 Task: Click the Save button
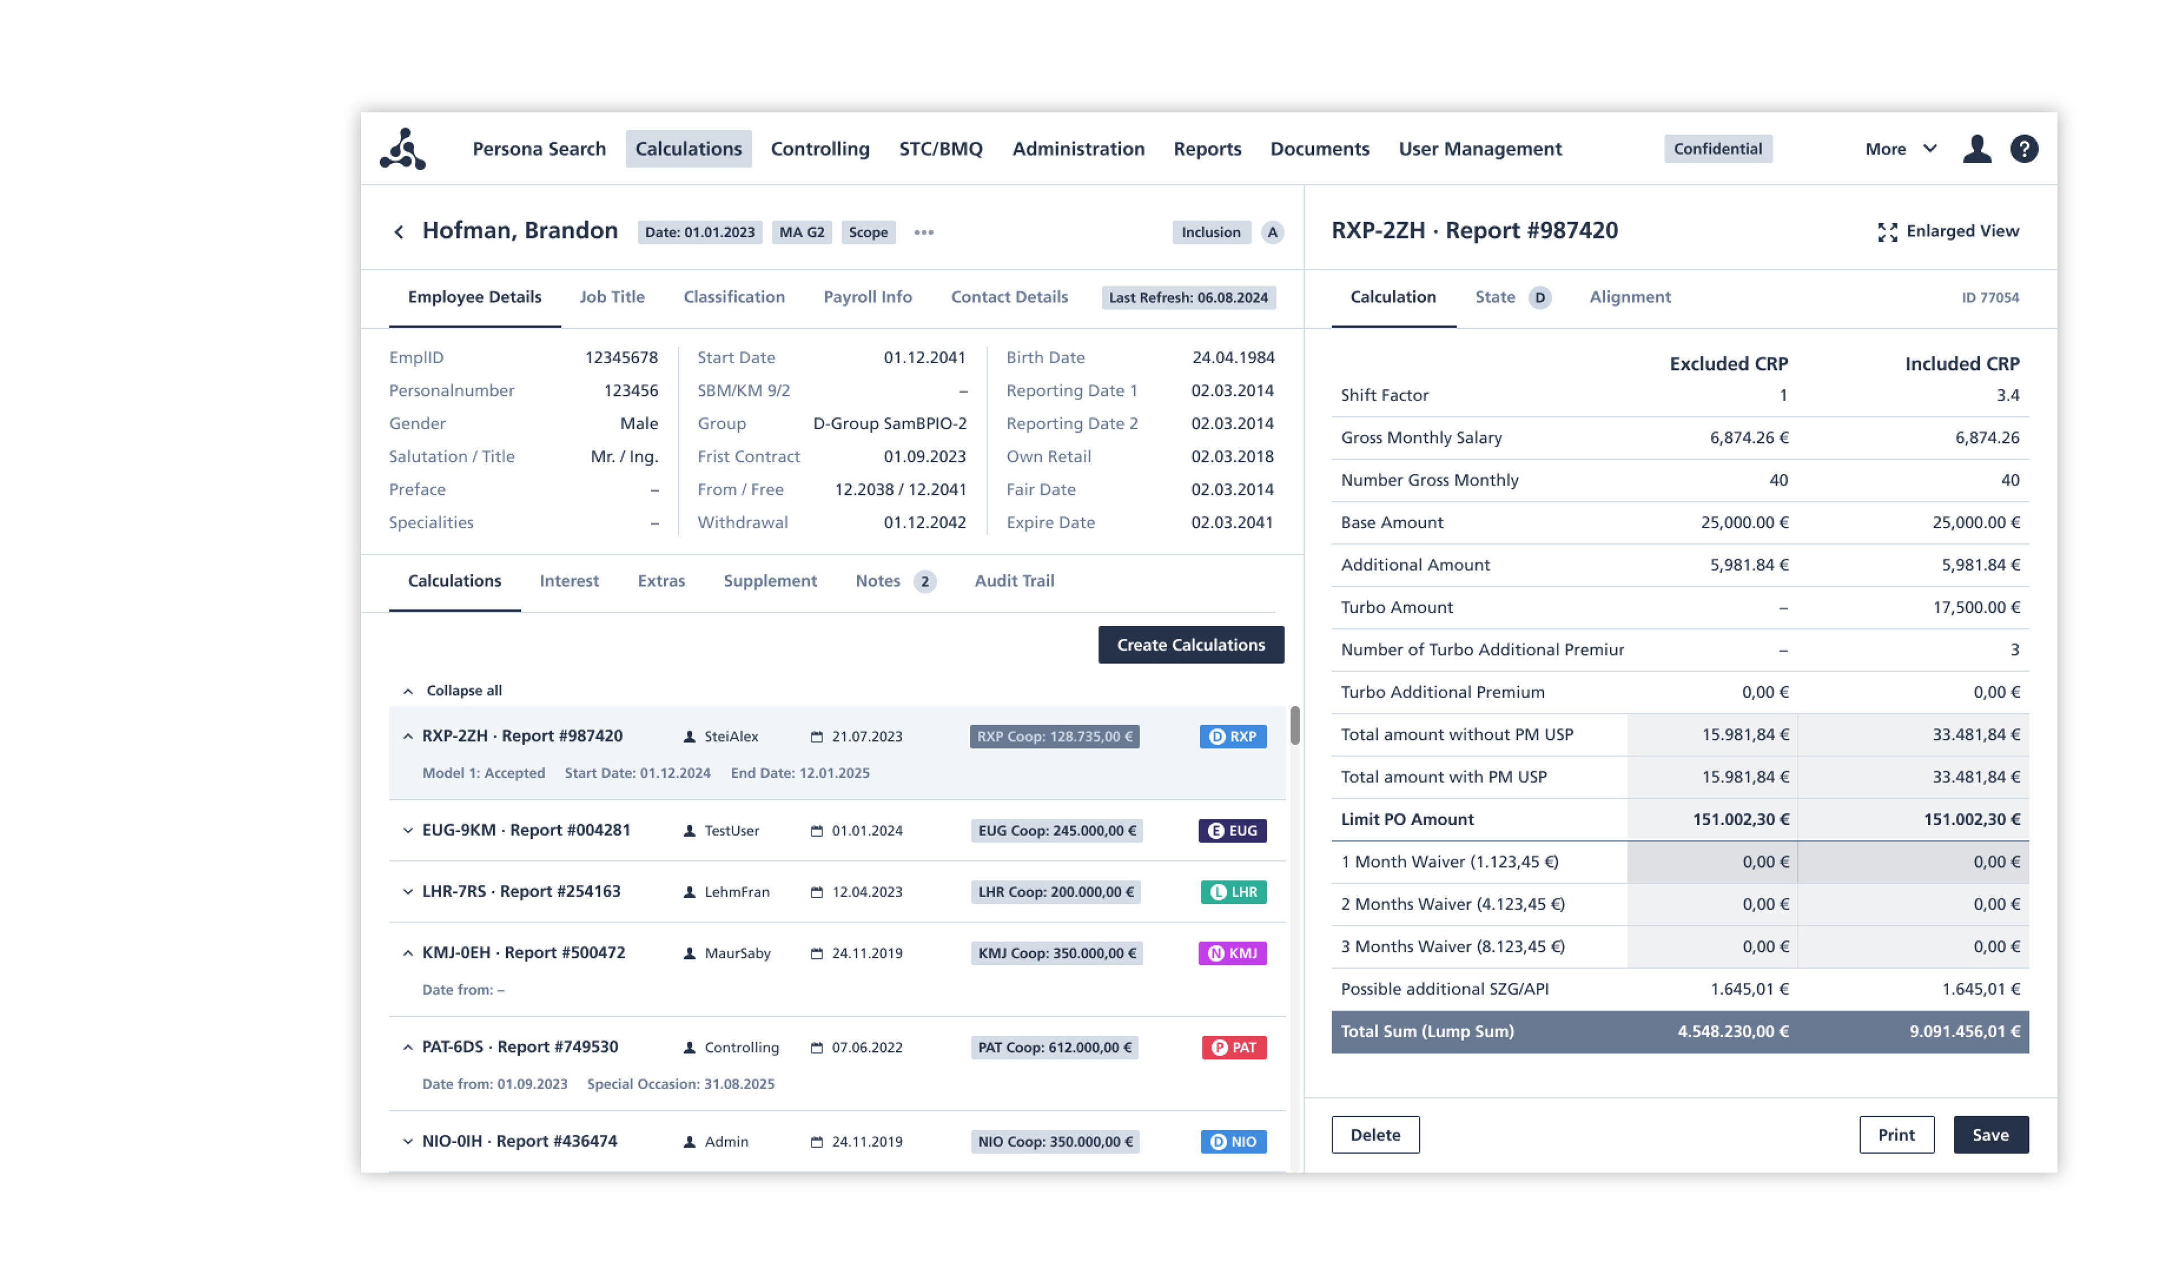pos(1990,1135)
